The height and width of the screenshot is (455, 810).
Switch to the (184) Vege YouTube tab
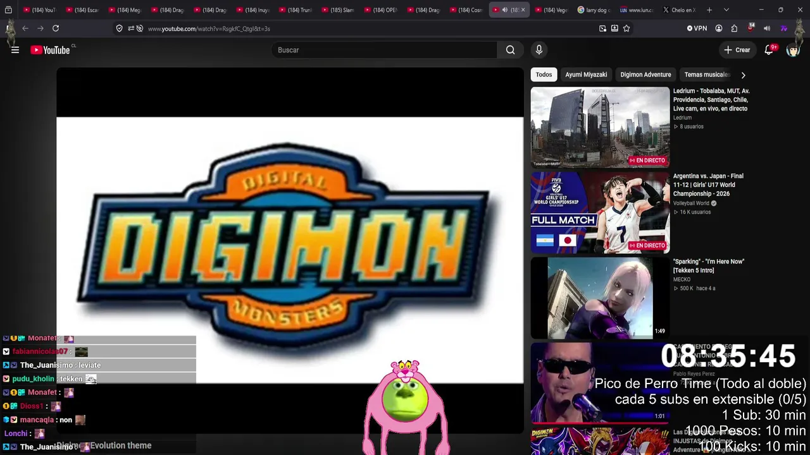pyautogui.click(x=551, y=10)
